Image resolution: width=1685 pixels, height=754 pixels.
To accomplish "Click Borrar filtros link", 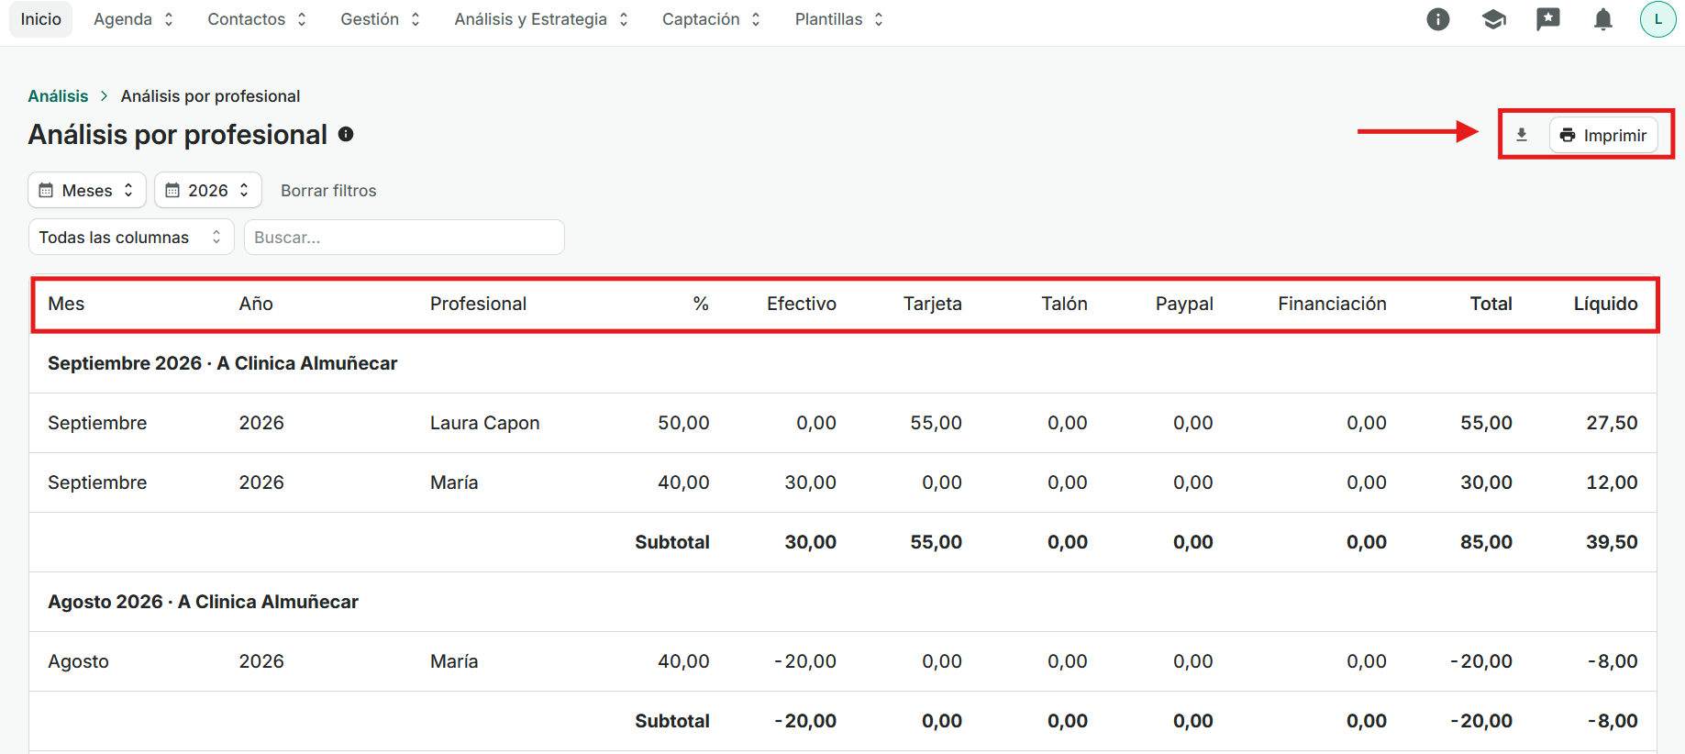I will pyautogui.click(x=328, y=190).
